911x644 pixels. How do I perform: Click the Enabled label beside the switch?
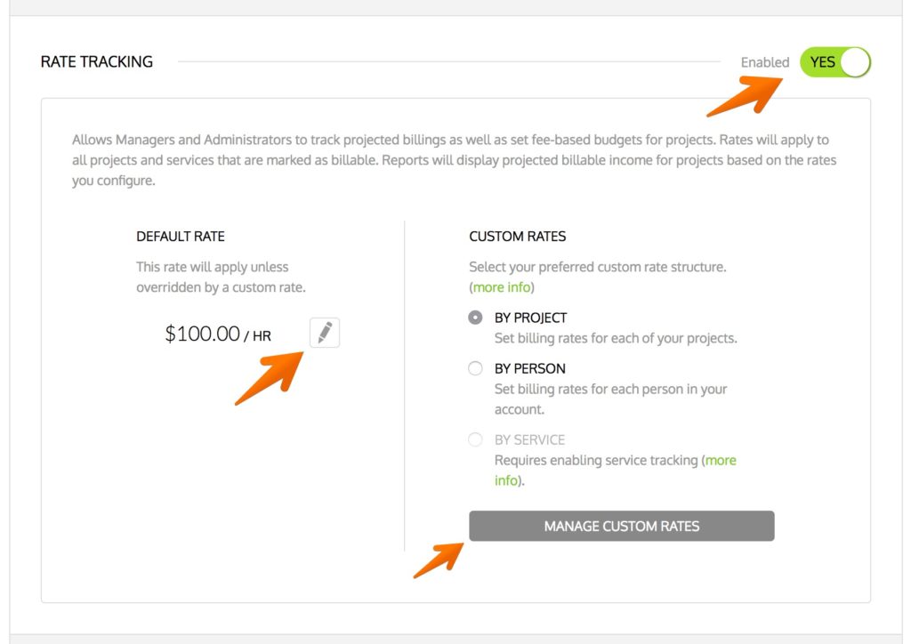pyautogui.click(x=766, y=62)
